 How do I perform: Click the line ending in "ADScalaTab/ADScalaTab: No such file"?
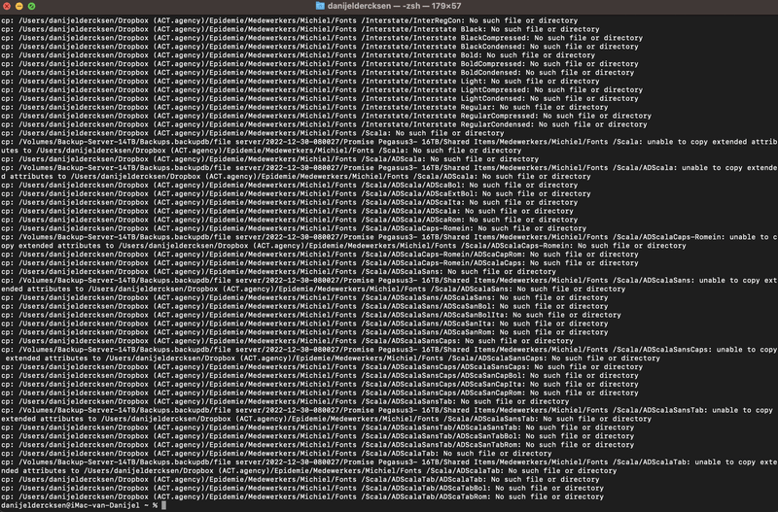pyautogui.click(x=301, y=480)
